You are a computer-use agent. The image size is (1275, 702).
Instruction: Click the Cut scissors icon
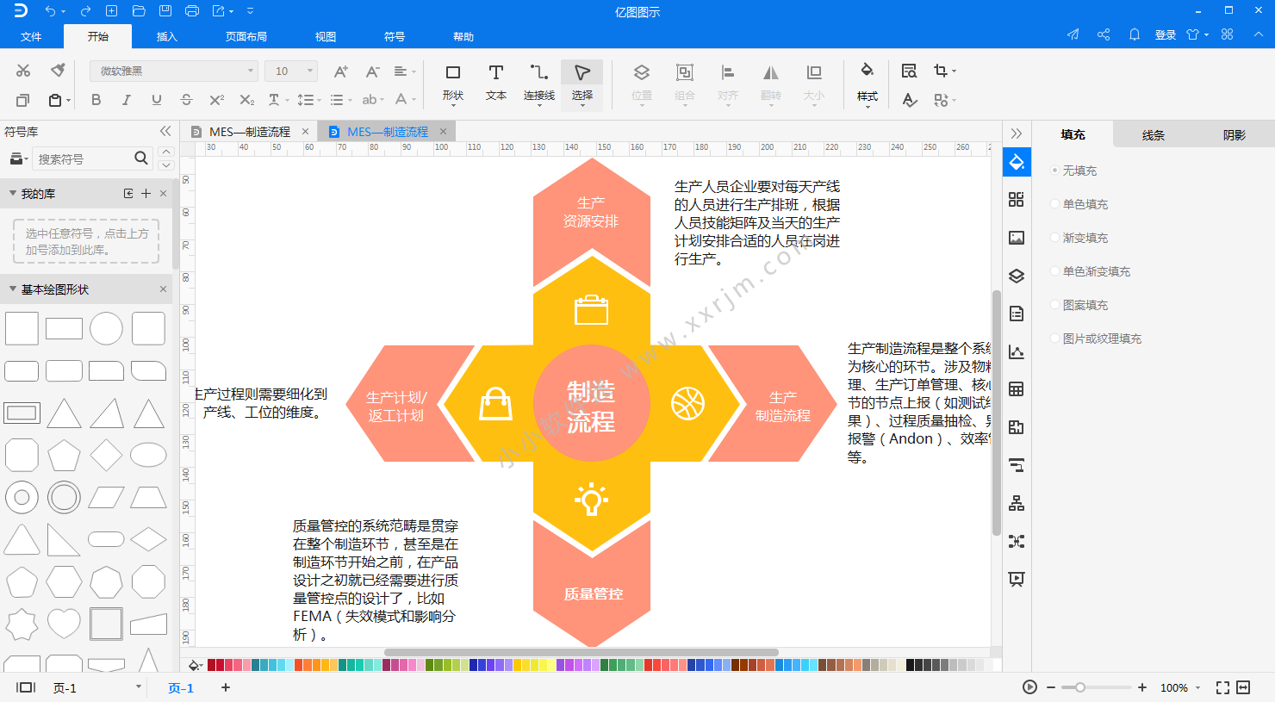click(23, 71)
